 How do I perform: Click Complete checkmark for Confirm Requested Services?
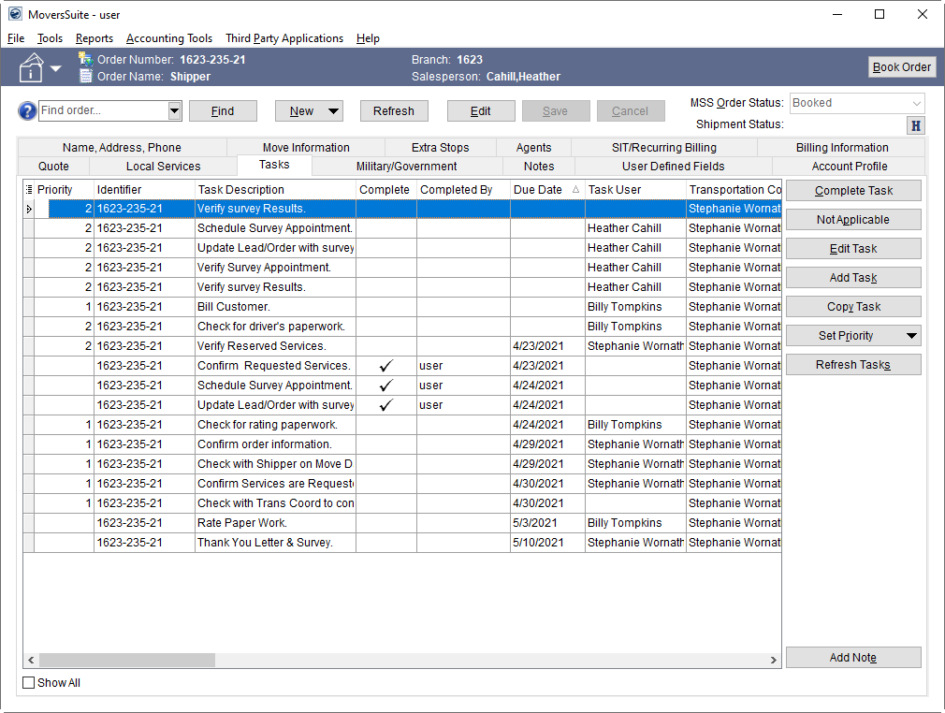[385, 366]
